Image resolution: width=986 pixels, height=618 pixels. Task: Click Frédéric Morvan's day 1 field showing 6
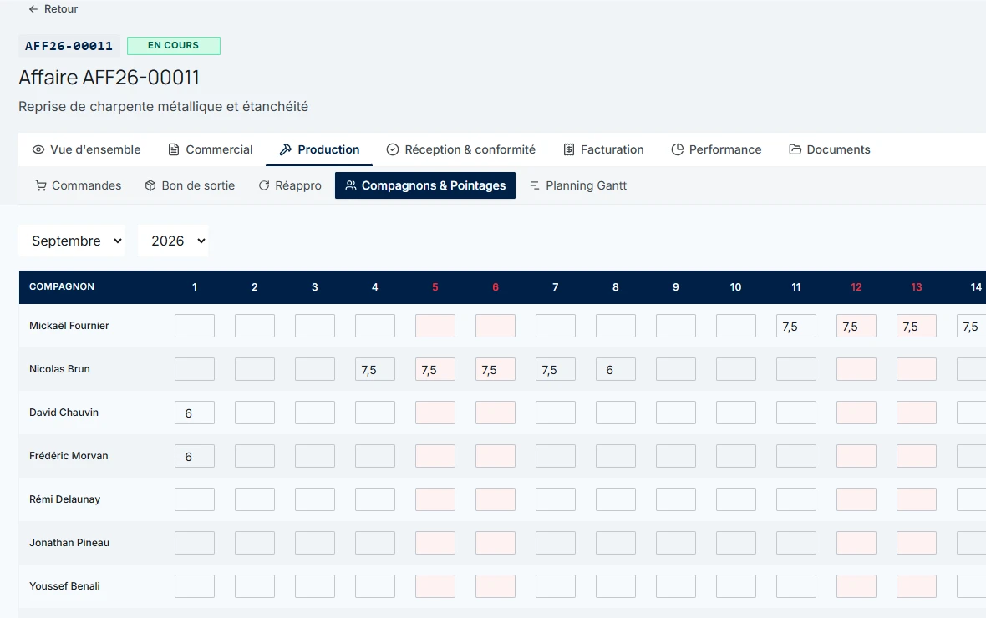pos(195,456)
